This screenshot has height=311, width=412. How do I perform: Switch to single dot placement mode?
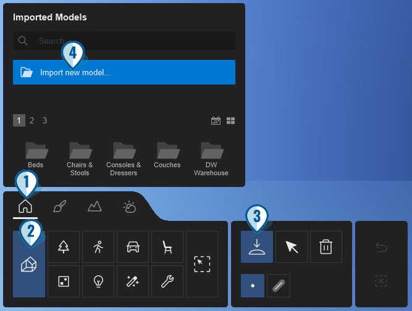(x=253, y=286)
